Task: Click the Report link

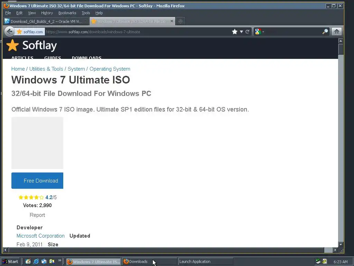Action: [x=37, y=215]
